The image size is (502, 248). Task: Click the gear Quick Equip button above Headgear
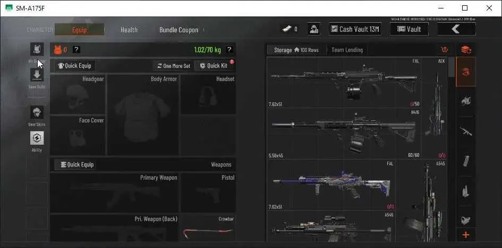click(74, 66)
